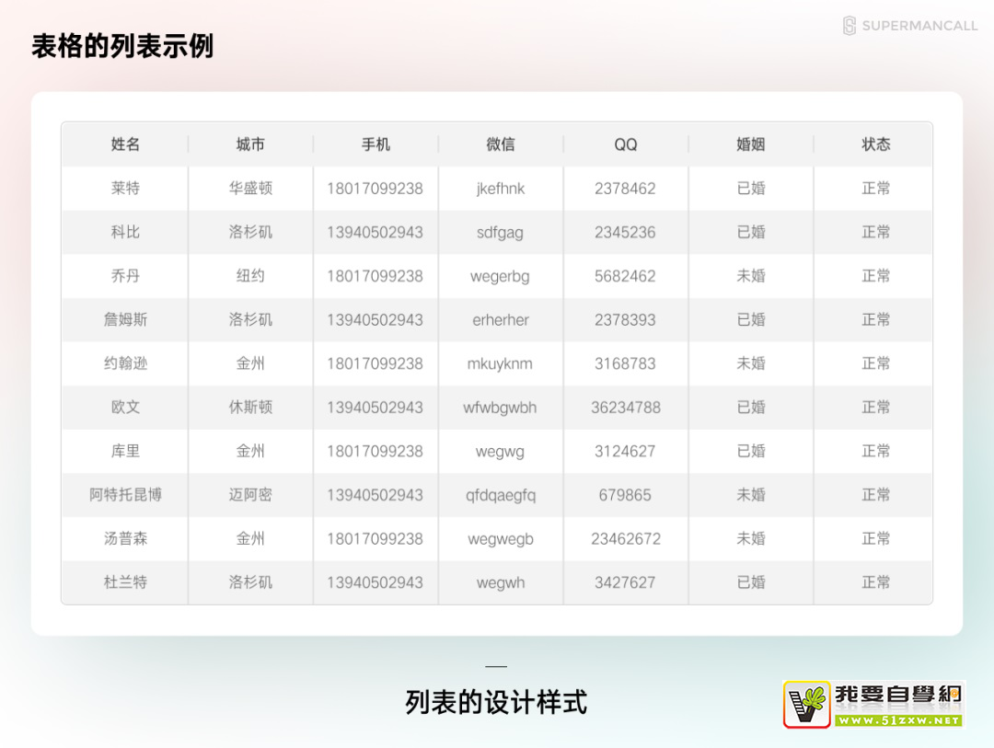Click 未婚 in 汤普森's row
Image resolution: width=994 pixels, height=748 pixels.
click(x=751, y=538)
